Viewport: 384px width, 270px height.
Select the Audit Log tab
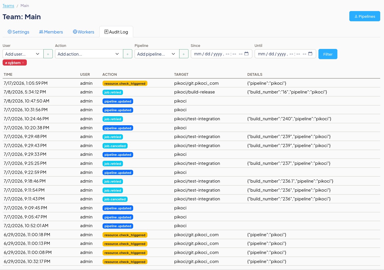[116, 32]
